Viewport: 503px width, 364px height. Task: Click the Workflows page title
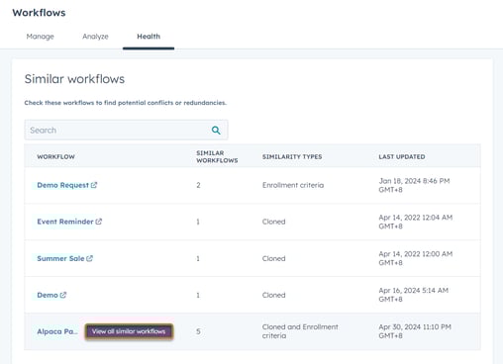pyautogui.click(x=39, y=13)
